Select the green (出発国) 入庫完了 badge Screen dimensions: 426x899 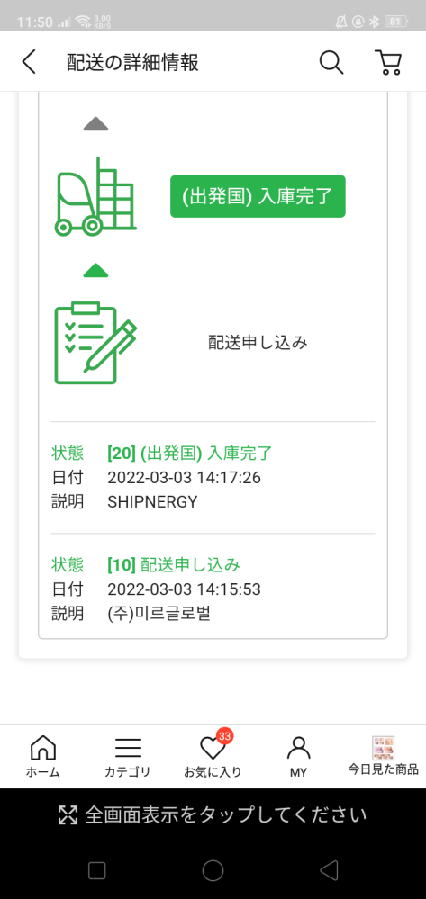(x=258, y=196)
